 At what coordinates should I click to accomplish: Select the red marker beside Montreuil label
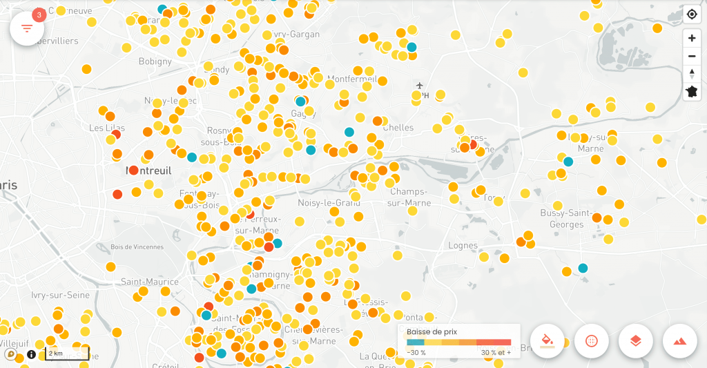(134, 170)
